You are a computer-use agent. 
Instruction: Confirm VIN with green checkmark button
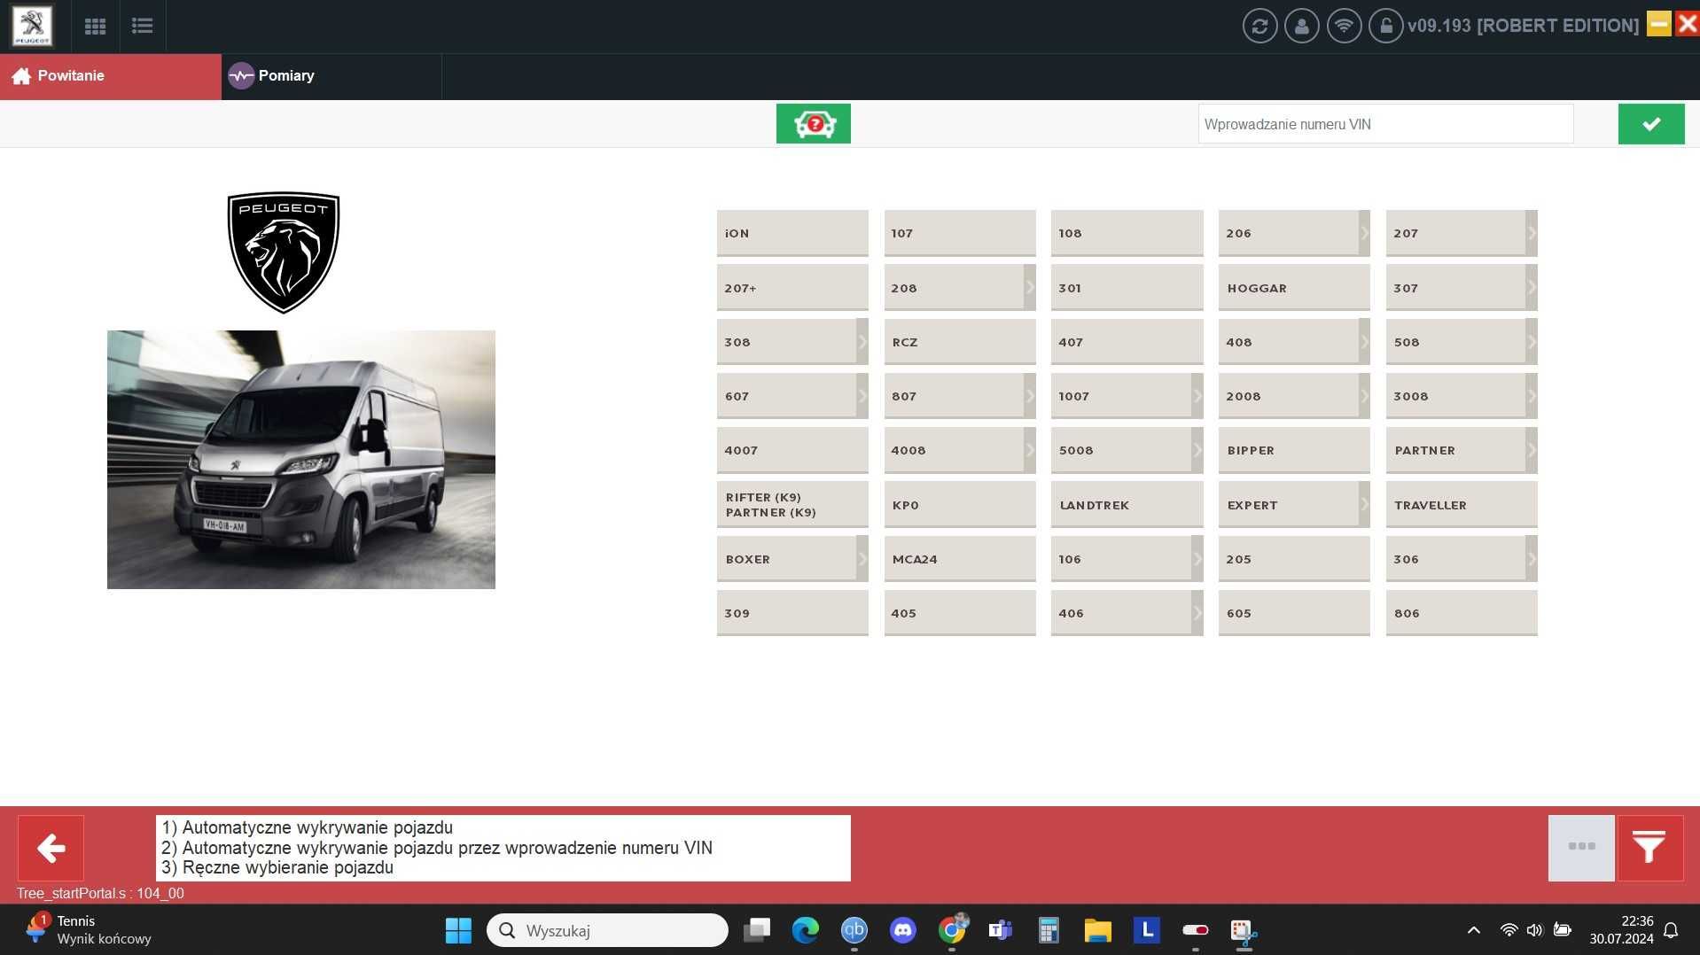click(1650, 124)
